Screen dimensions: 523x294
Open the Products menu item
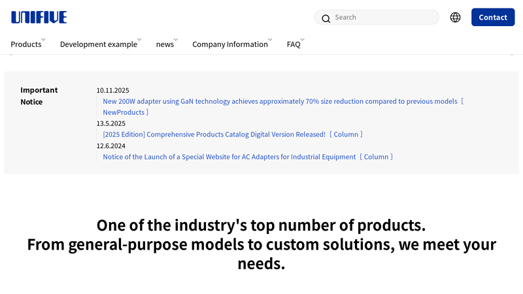click(x=26, y=44)
